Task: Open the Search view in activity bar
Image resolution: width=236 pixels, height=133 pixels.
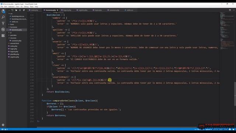Action: coord(3,17)
